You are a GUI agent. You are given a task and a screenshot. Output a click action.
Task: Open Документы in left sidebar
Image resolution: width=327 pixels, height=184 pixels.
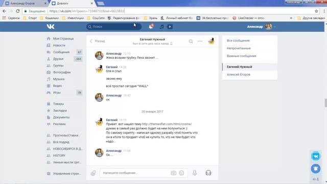[x=61, y=117]
